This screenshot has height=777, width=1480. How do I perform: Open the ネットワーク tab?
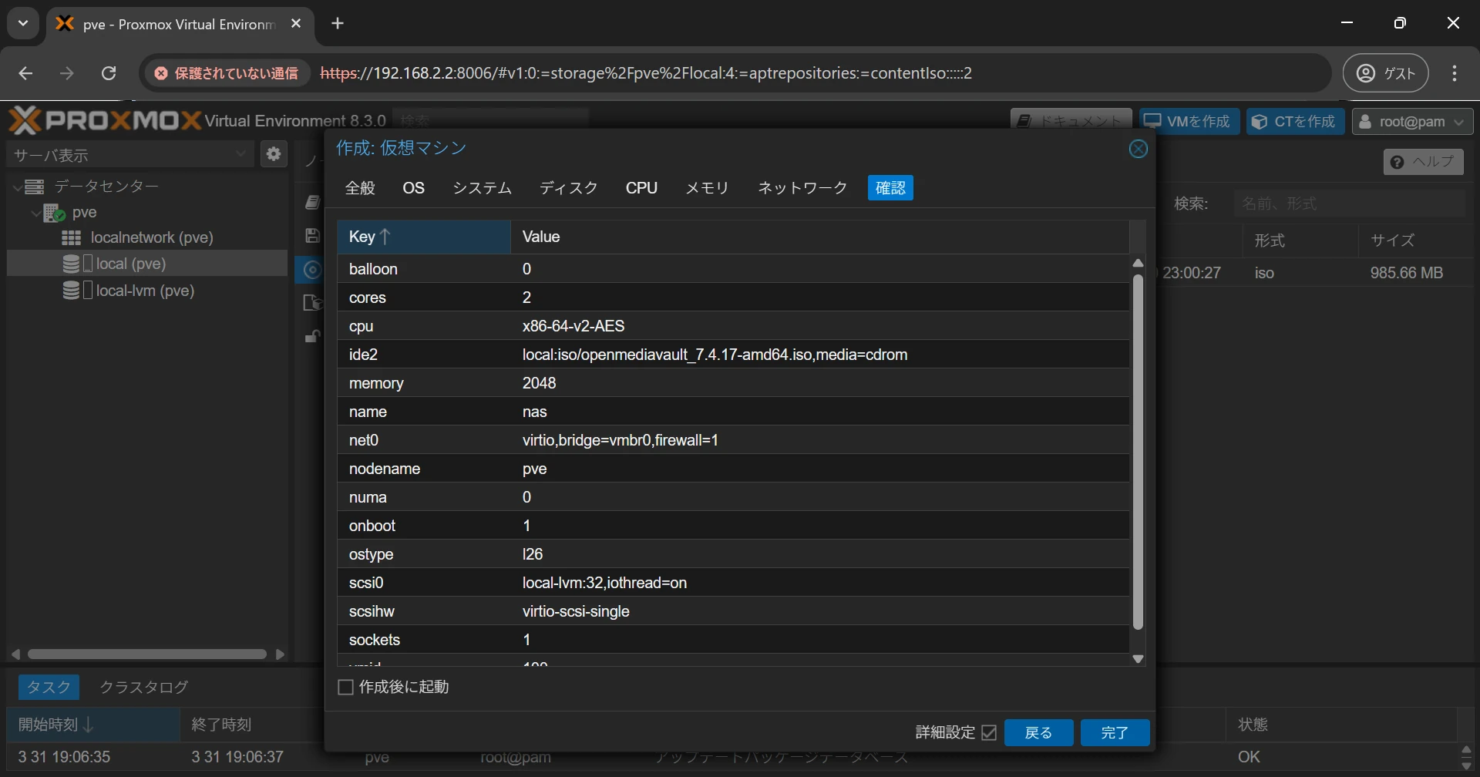click(802, 188)
